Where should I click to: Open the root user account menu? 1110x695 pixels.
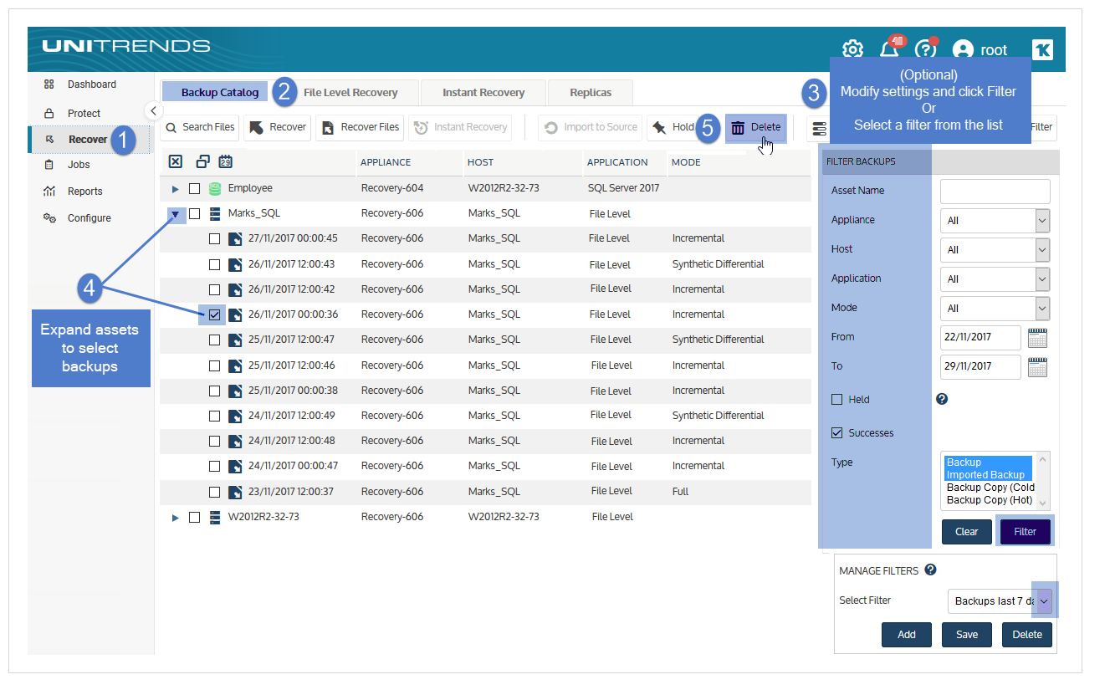[x=980, y=50]
